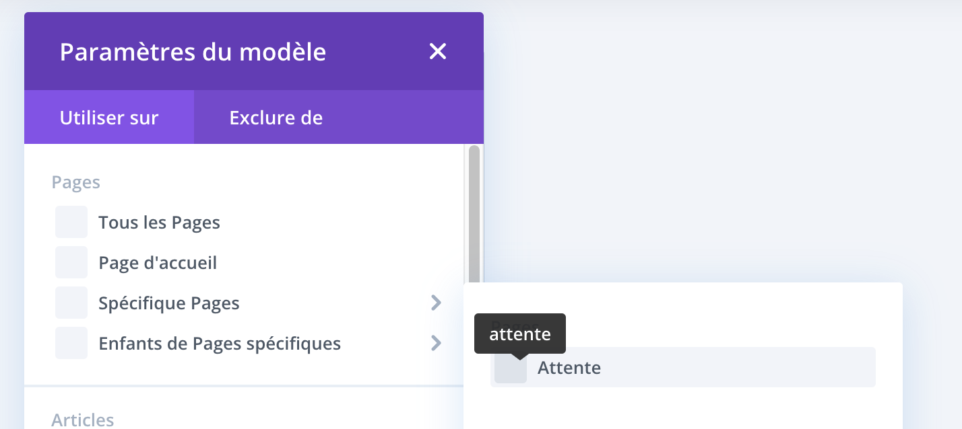The width and height of the screenshot is (962, 429).
Task: Click the Page d'accueil label text
Action: point(158,262)
